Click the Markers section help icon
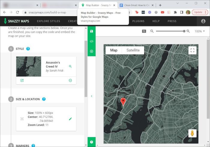The width and height of the screenshot is (210, 147). click(x=33, y=145)
